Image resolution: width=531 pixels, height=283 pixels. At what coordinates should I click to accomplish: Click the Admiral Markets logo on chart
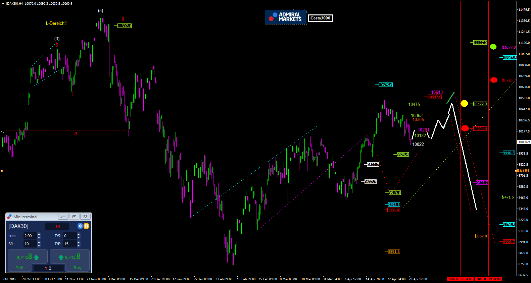286,17
